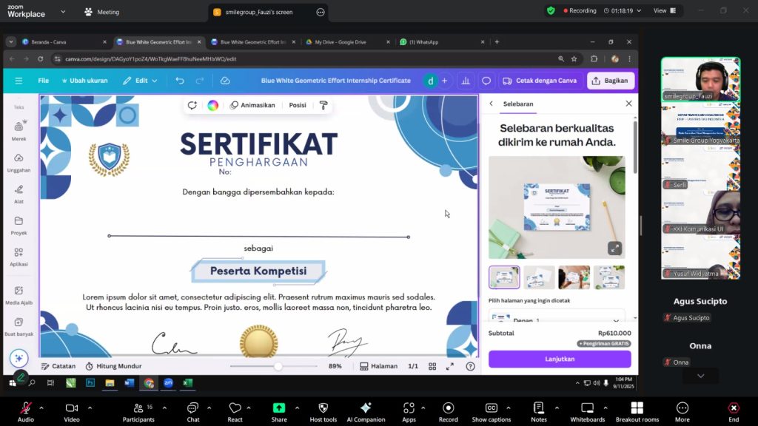Open the File menu in Canva
This screenshot has height=426, width=758.
44,81
